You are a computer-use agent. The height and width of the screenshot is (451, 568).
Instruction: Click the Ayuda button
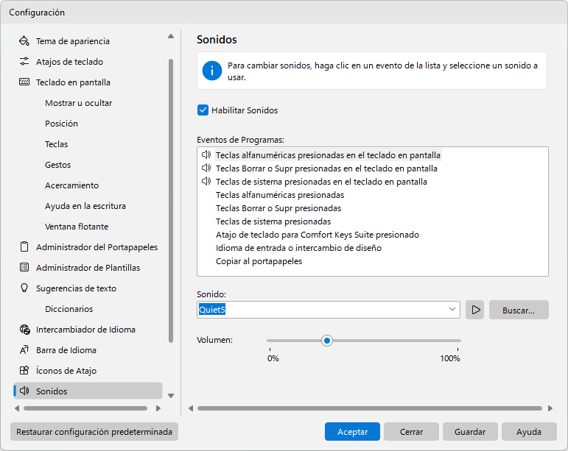click(529, 431)
